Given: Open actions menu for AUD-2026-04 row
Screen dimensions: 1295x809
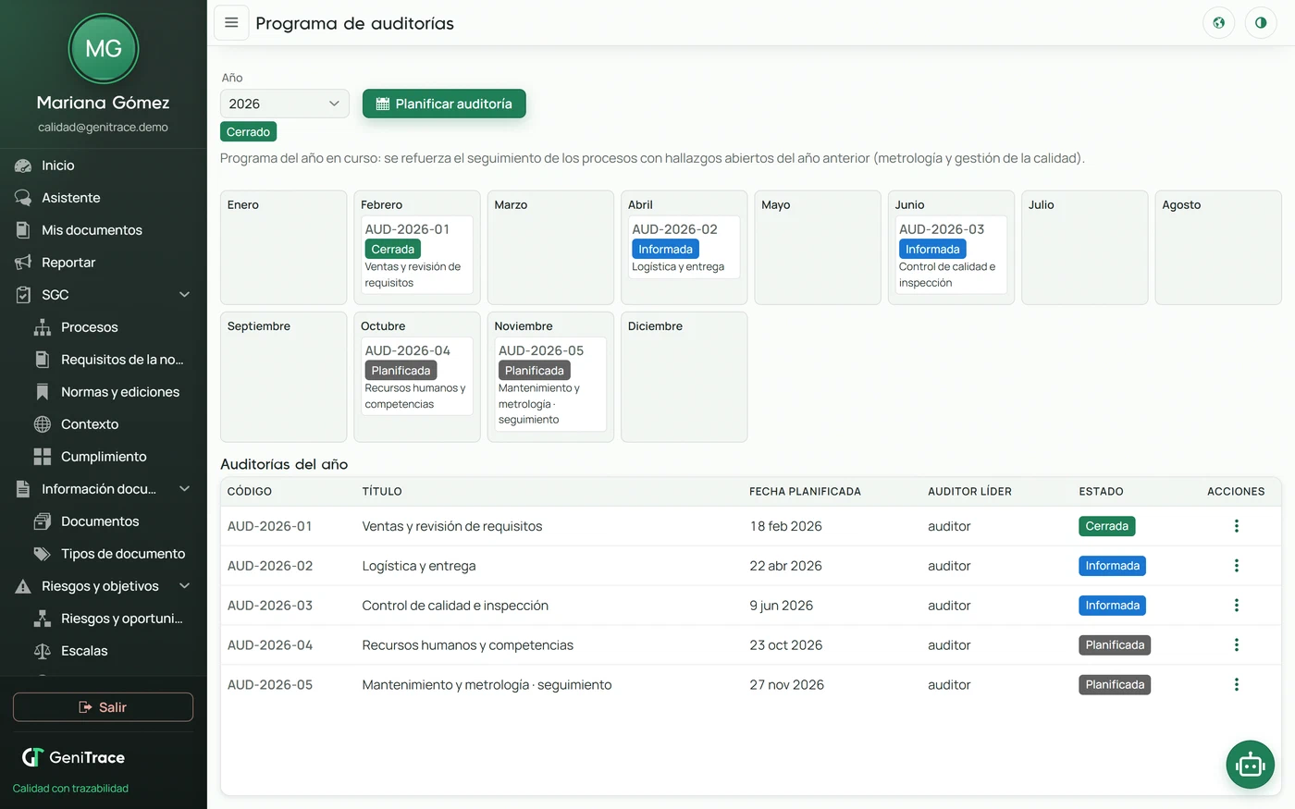Looking at the screenshot, I should [1236, 645].
